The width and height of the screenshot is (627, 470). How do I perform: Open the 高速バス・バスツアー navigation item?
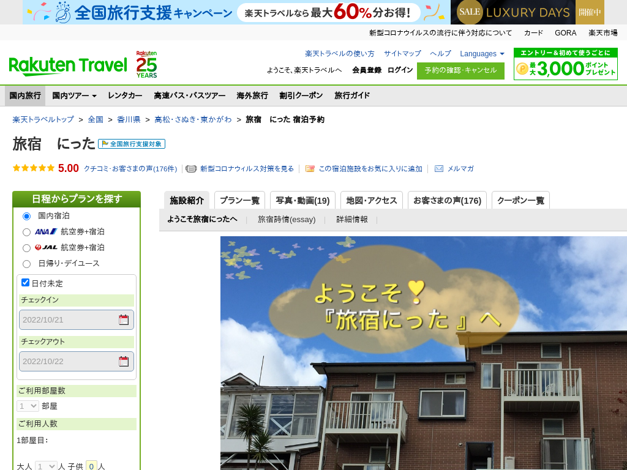tap(190, 95)
